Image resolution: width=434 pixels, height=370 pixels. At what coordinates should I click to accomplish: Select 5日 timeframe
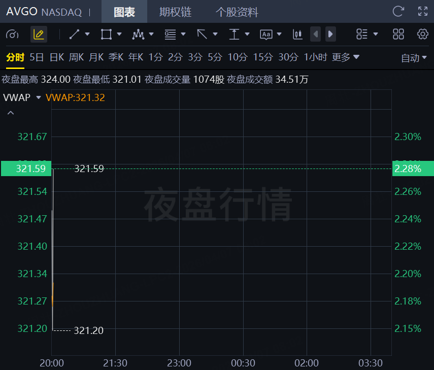click(37, 57)
